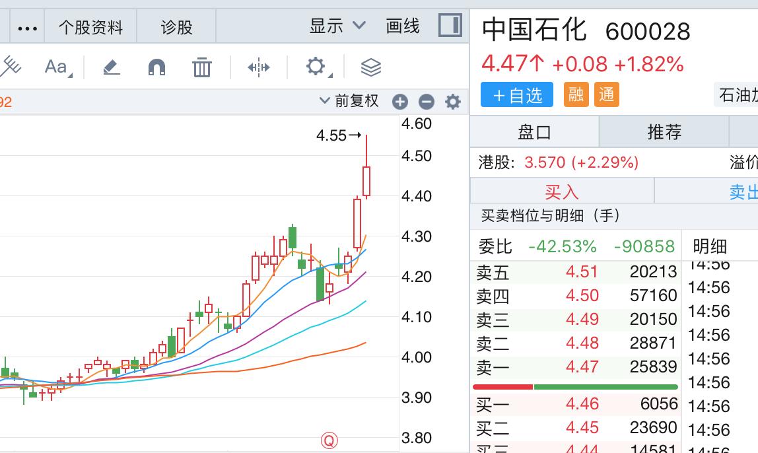Select the text annotation tool (Aa)

pos(55,67)
